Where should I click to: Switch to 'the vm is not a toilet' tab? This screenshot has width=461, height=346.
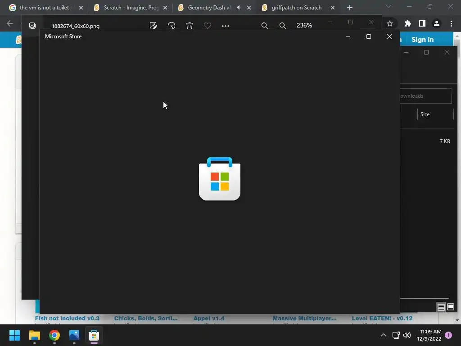(45, 8)
